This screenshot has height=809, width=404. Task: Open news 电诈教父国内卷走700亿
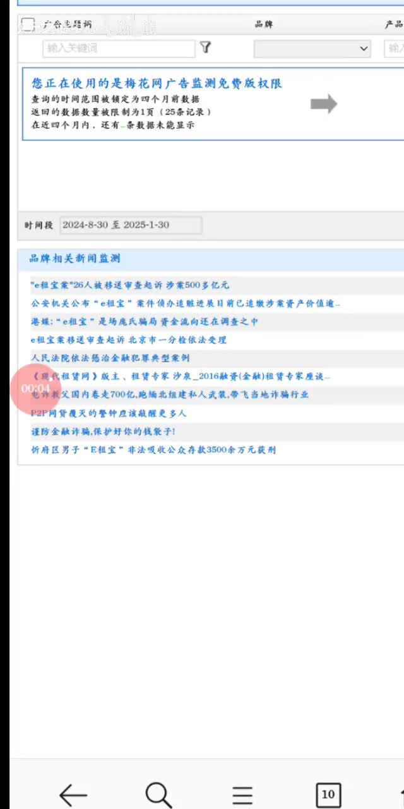pos(170,395)
